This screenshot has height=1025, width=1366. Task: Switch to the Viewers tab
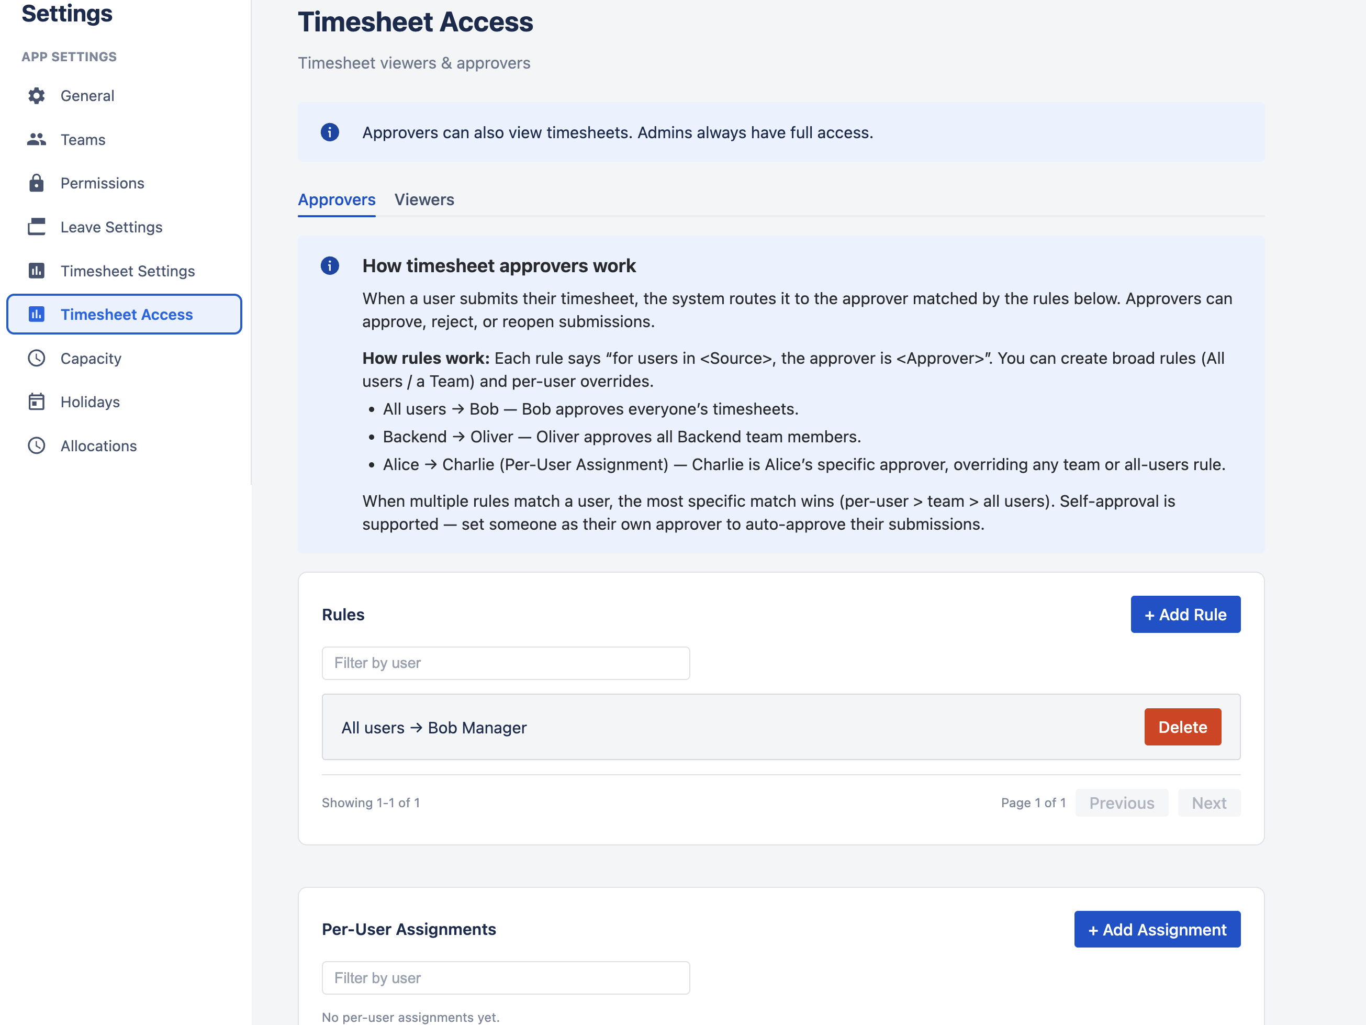point(424,199)
